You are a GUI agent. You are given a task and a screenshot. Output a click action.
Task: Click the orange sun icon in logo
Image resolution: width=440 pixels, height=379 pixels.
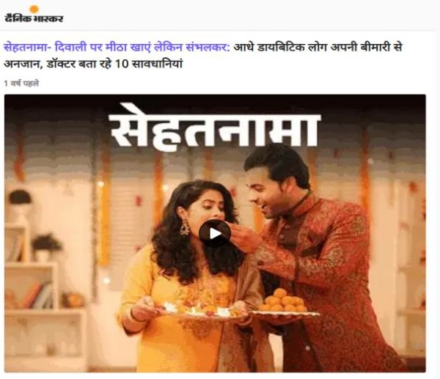click(x=34, y=9)
